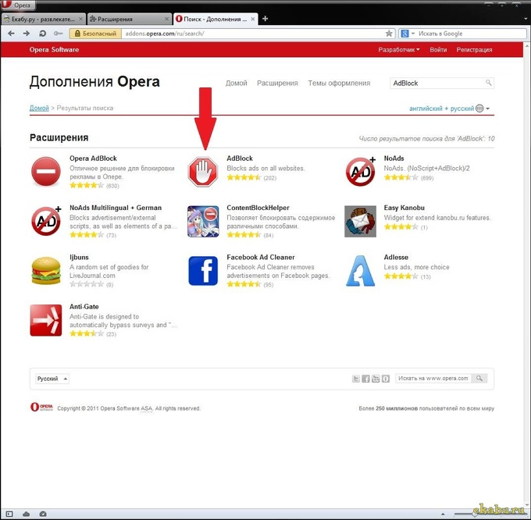The height and width of the screenshot is (520, 531).
Task: Click Безопасный security badge
Action: pos(95,34)
